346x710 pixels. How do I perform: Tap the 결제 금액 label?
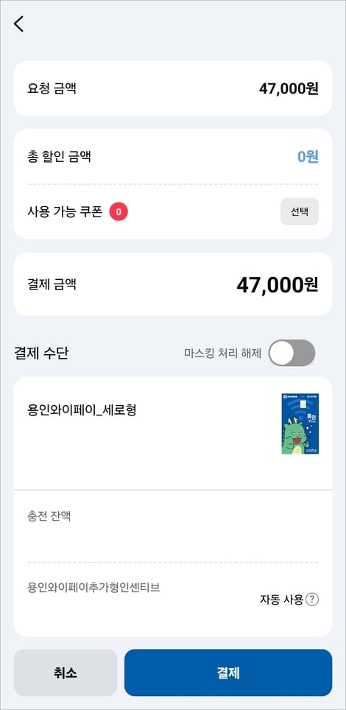(x=52, y=284)
